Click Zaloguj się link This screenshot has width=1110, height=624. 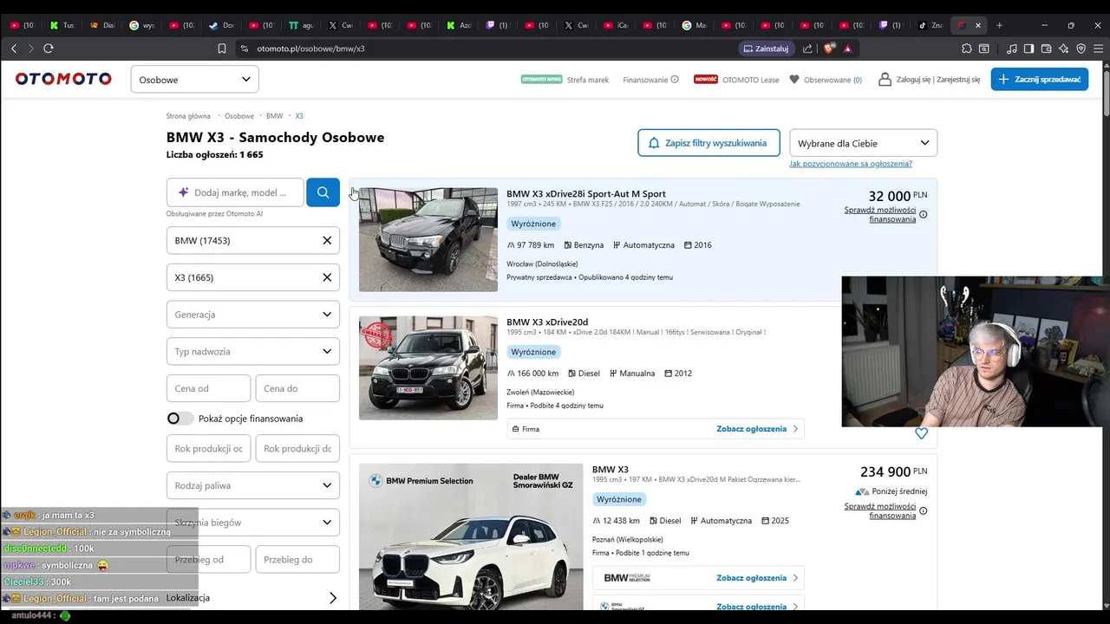point(914,80)
